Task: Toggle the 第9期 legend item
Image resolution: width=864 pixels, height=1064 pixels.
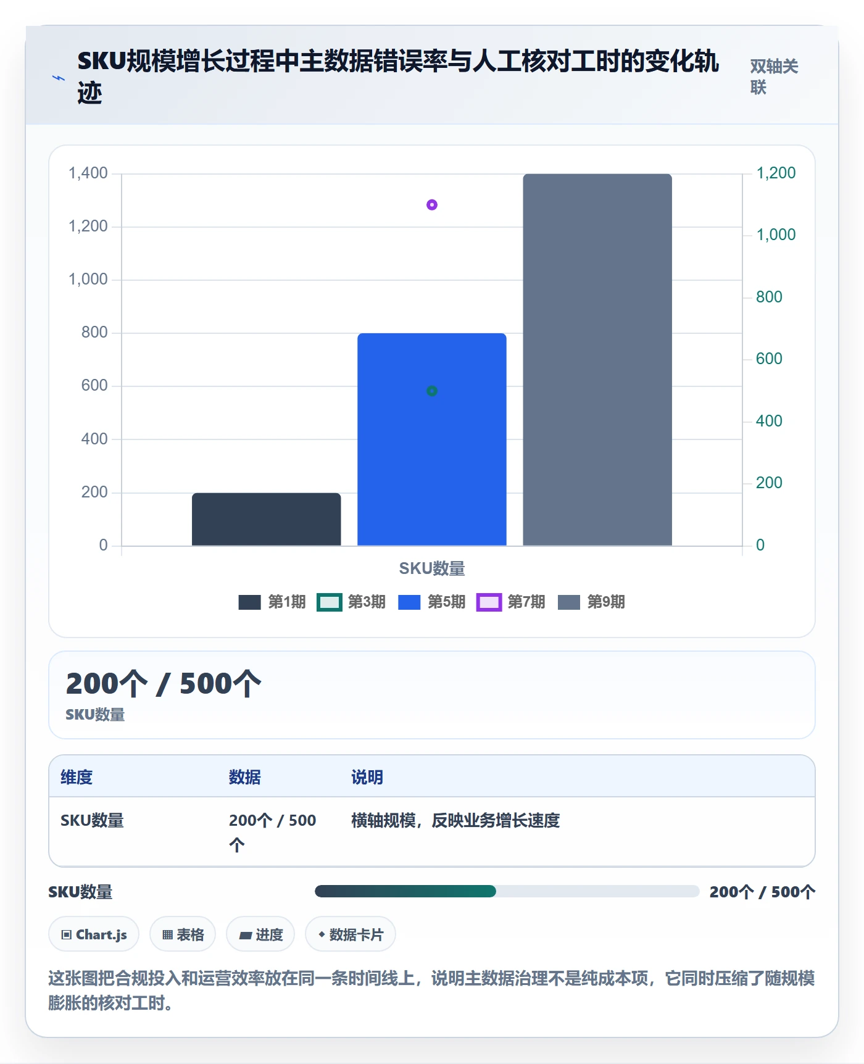Action: pyautogui.click(x=591, y=602)
